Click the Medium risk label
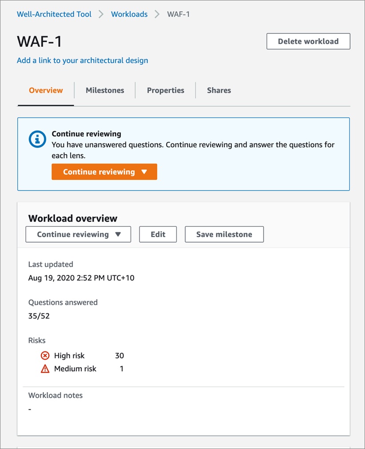 click(x=75, y=369)
